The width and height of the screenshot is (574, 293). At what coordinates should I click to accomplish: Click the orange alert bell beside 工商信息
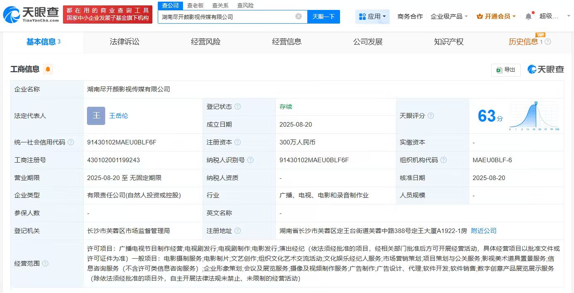pos(48,69)
